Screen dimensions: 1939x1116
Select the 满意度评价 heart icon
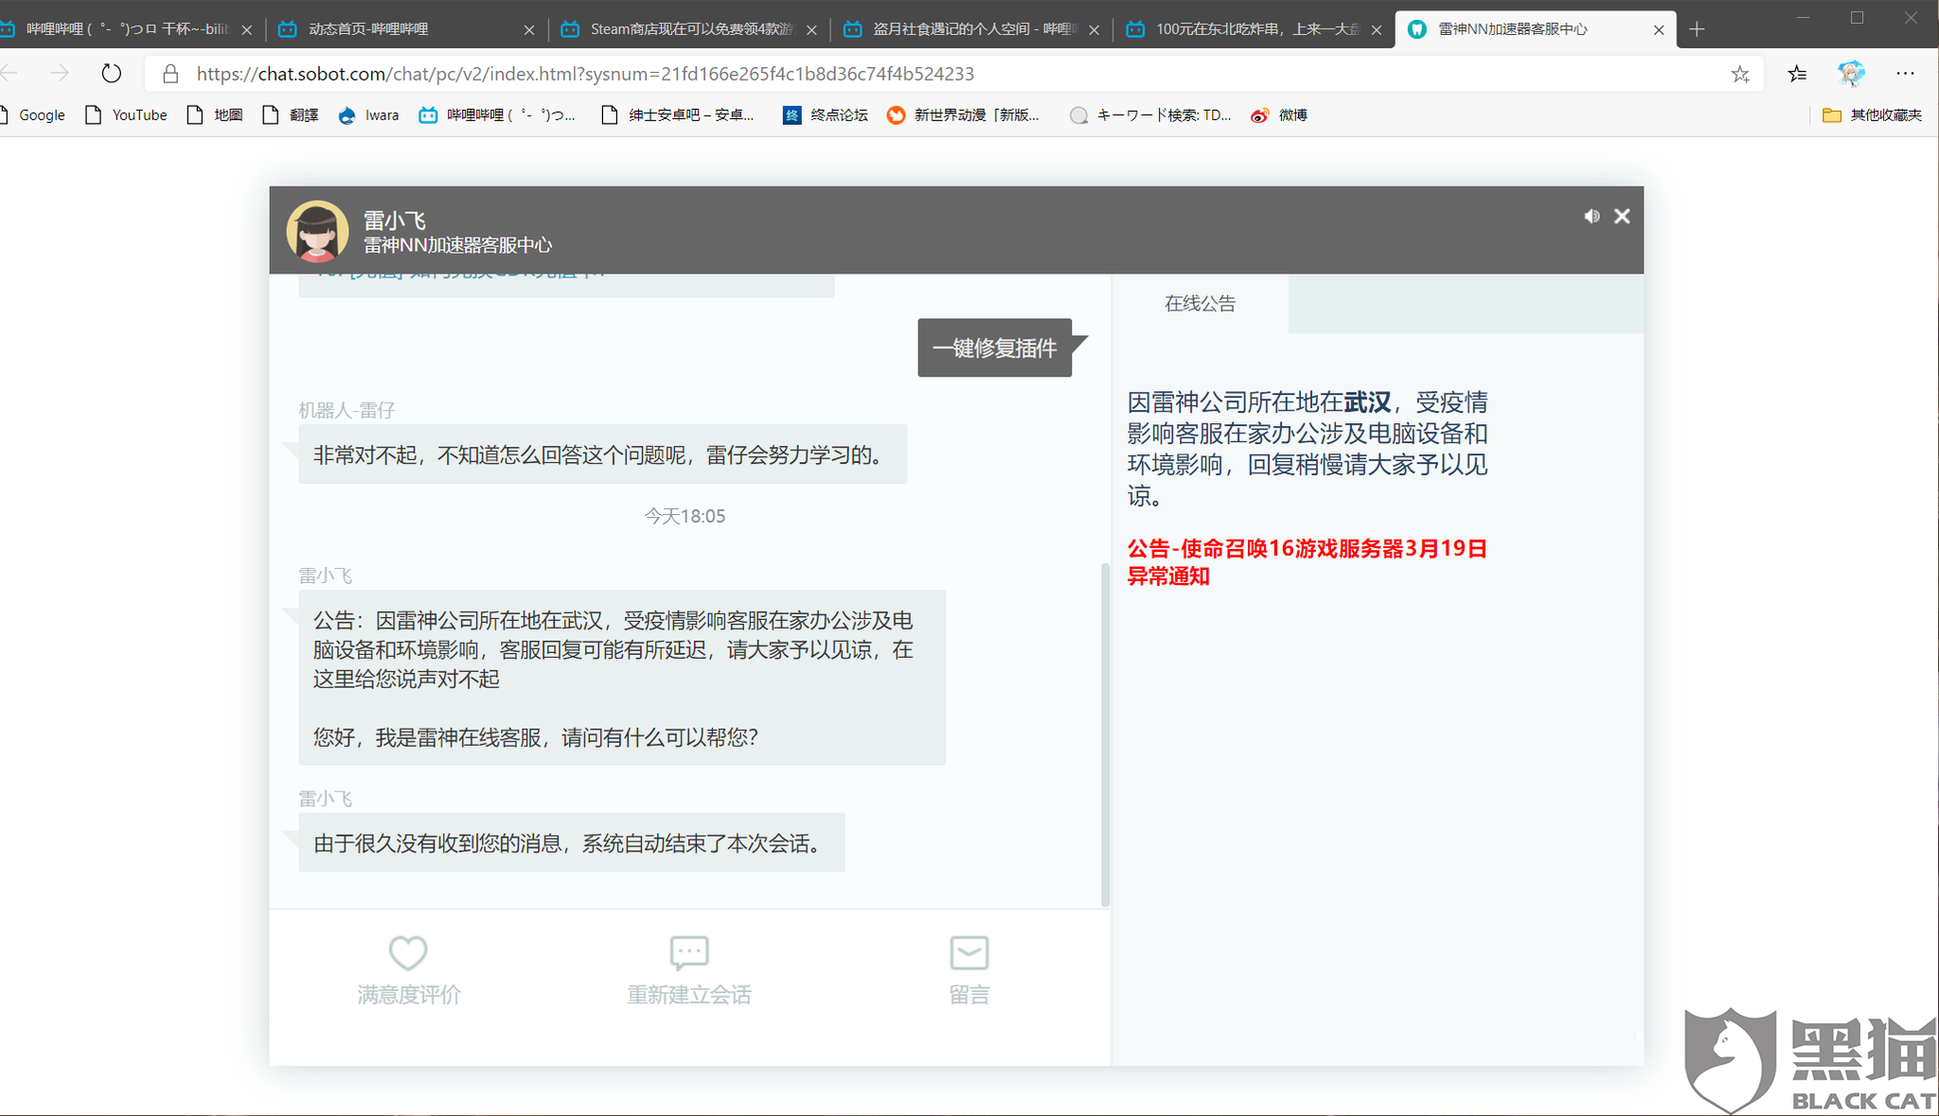(407, 953)
